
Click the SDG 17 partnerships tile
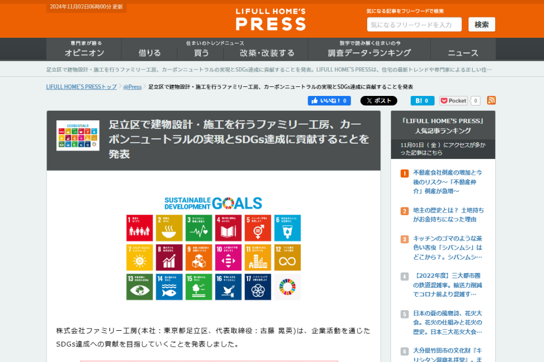click(x=258, y=287)
